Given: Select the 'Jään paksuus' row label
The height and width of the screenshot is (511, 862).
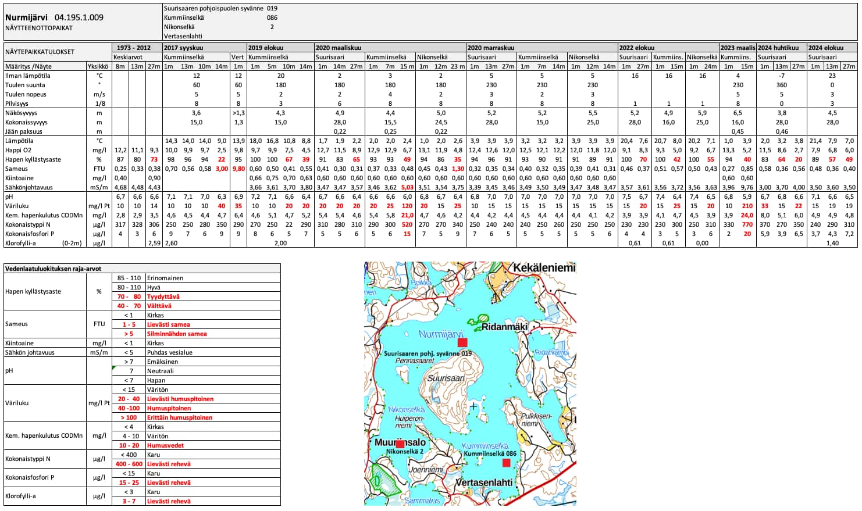Looking at the screenshot, I should [x=24, y=131].
